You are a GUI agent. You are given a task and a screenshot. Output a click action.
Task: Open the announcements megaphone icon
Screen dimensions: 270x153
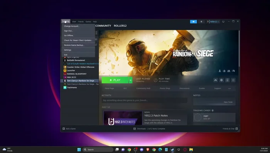[x=193, y=22]
